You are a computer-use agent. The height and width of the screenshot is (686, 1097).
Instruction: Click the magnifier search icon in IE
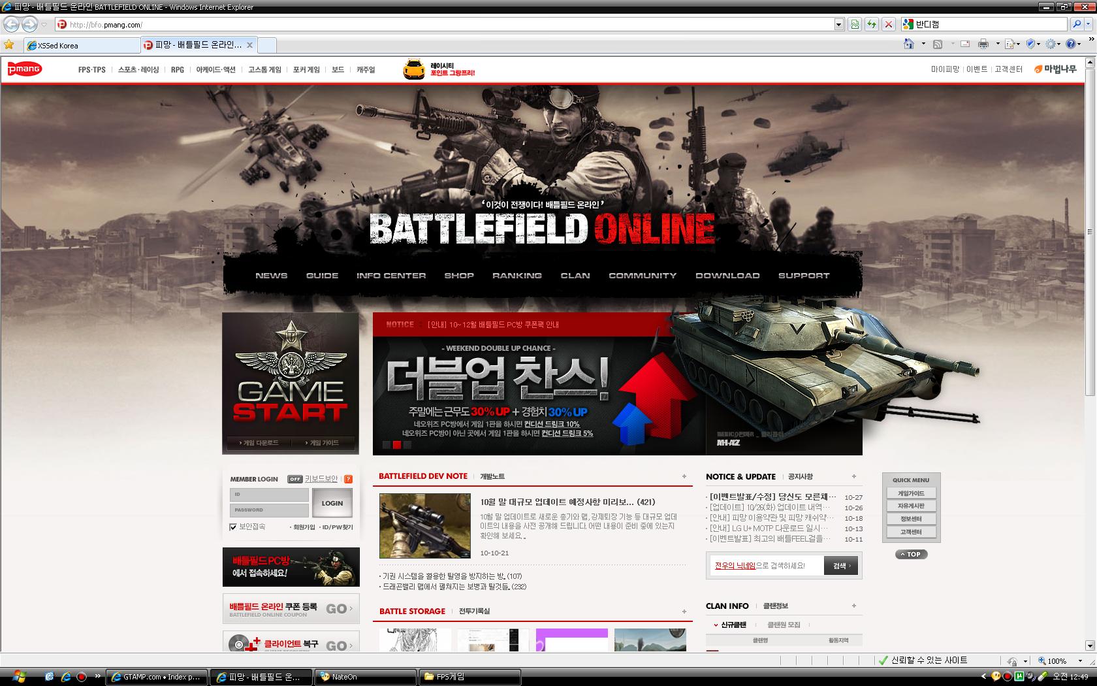pos(1077,25)
